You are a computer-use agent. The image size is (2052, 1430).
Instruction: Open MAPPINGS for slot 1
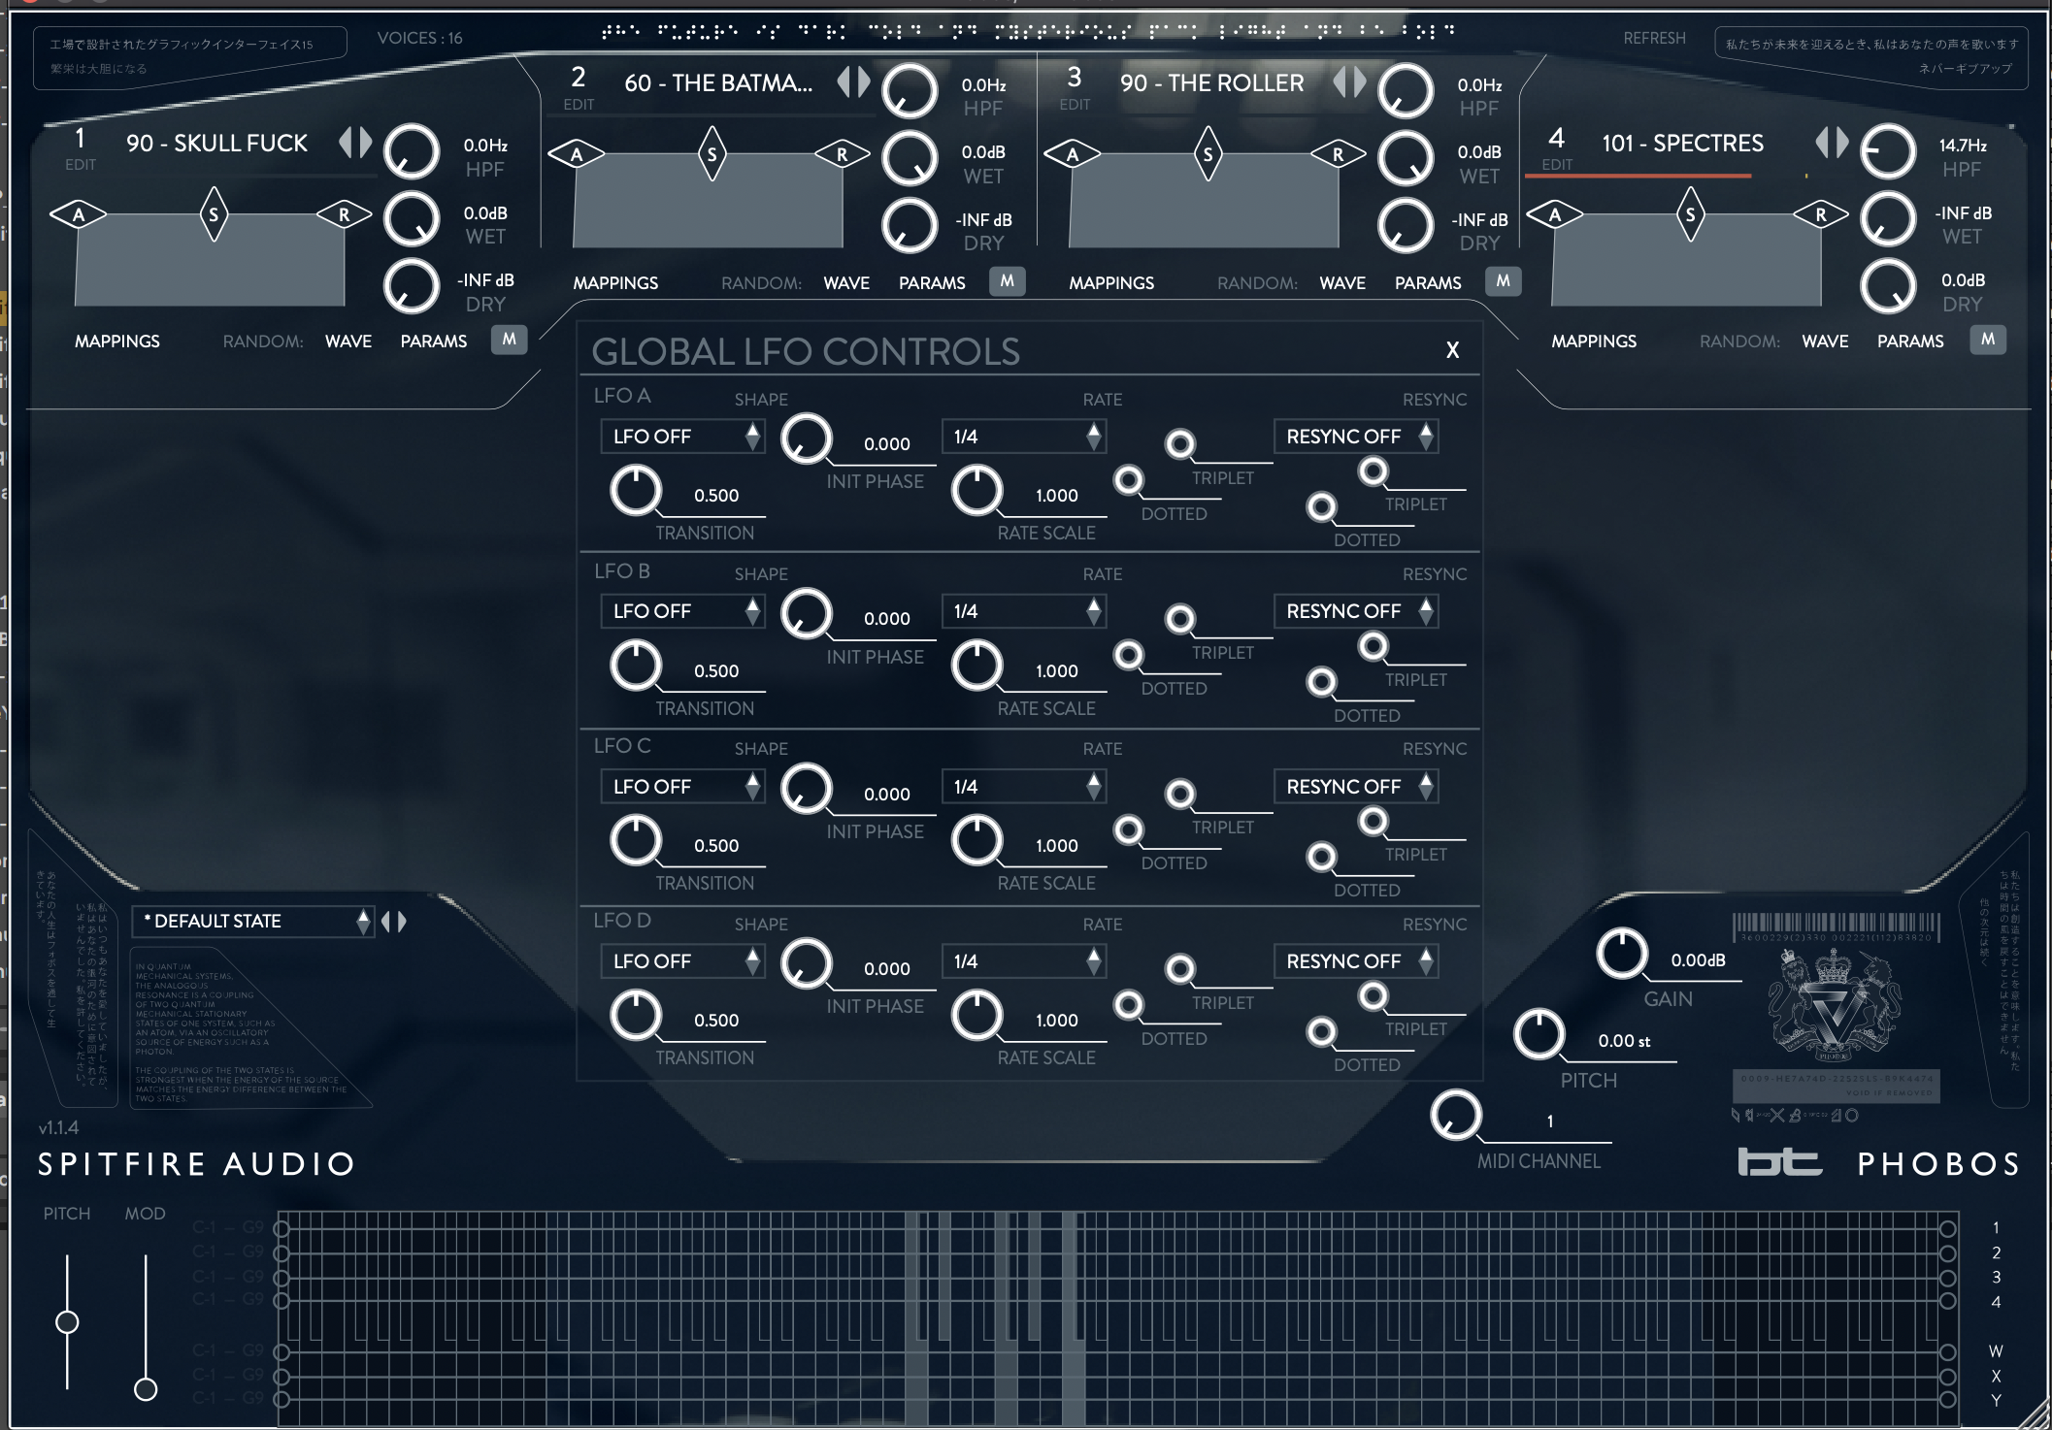tap(117, 341)
